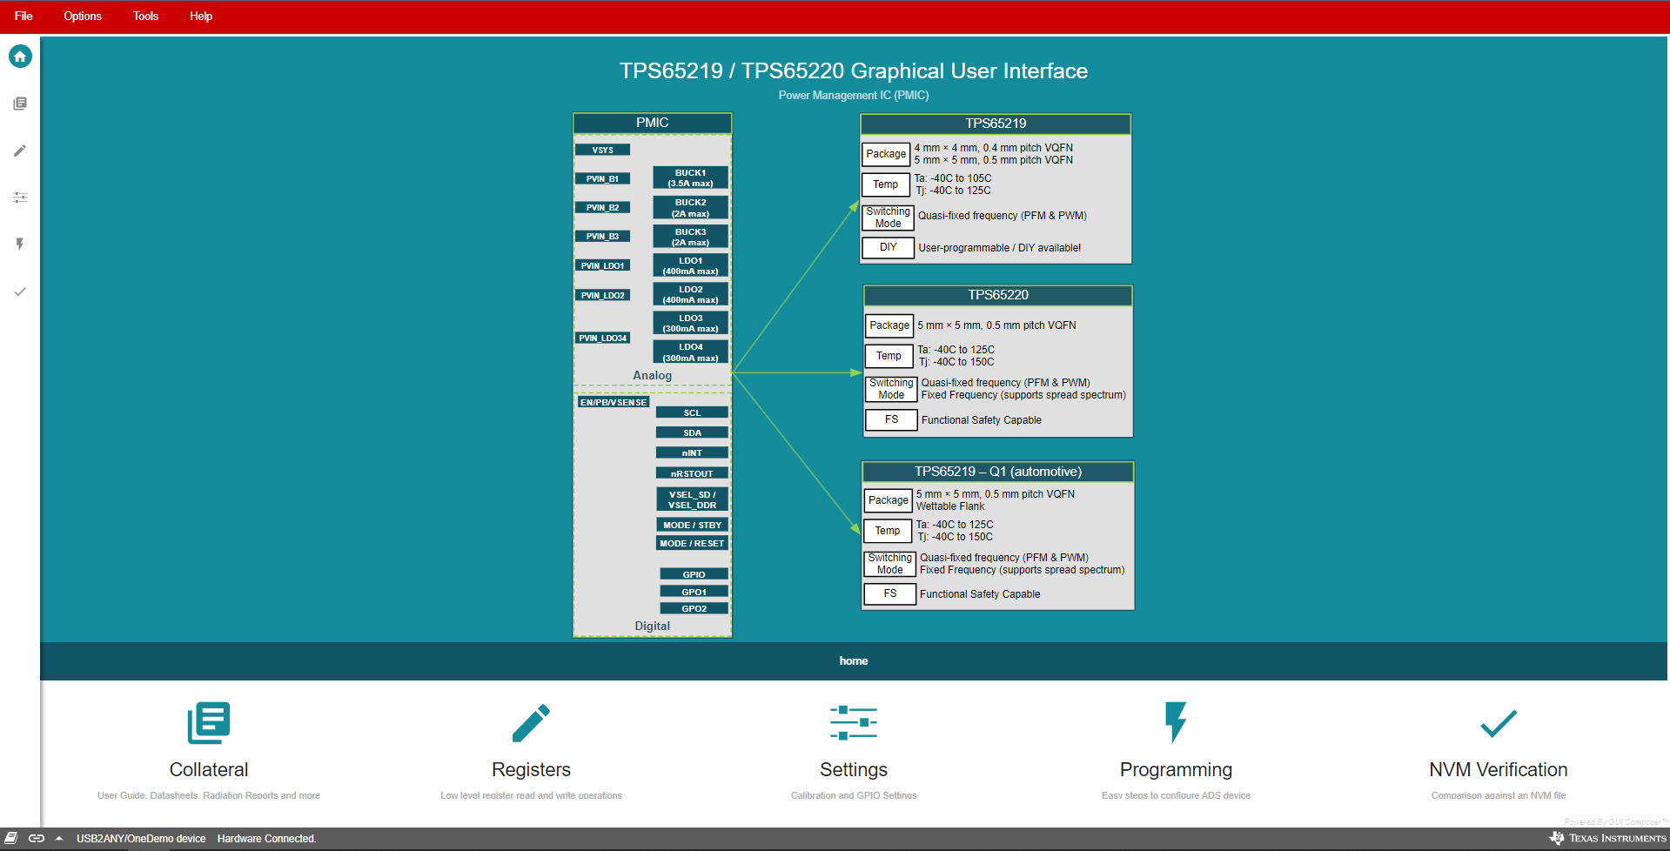This screenshot has height=851, width=1670.
Task: Open the log viewer book icon in status bar
Action: (11, 838)
